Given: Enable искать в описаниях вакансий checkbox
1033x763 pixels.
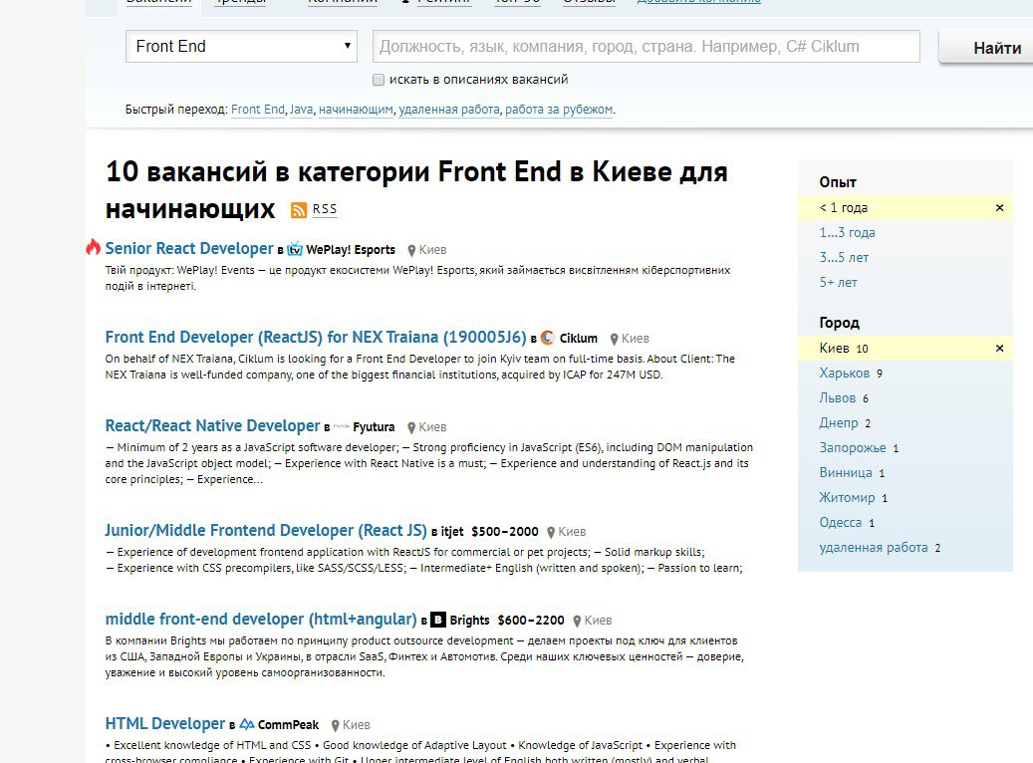Looking at the screenshot, I should coord(379,80).
